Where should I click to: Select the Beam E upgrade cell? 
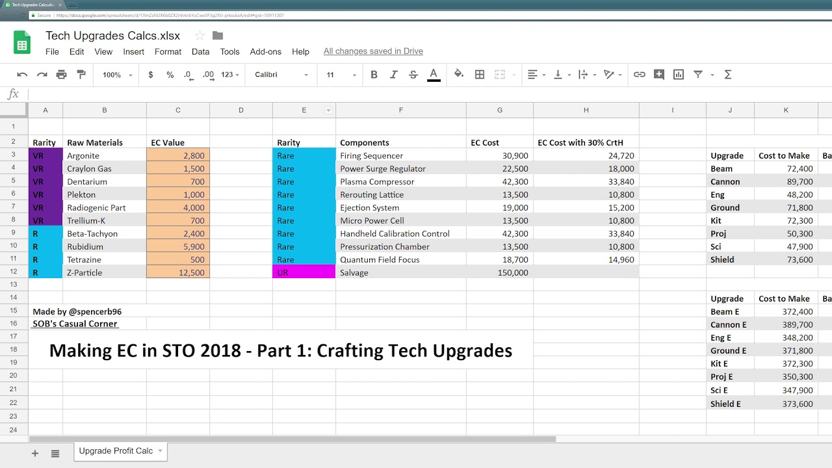[730, 311]
